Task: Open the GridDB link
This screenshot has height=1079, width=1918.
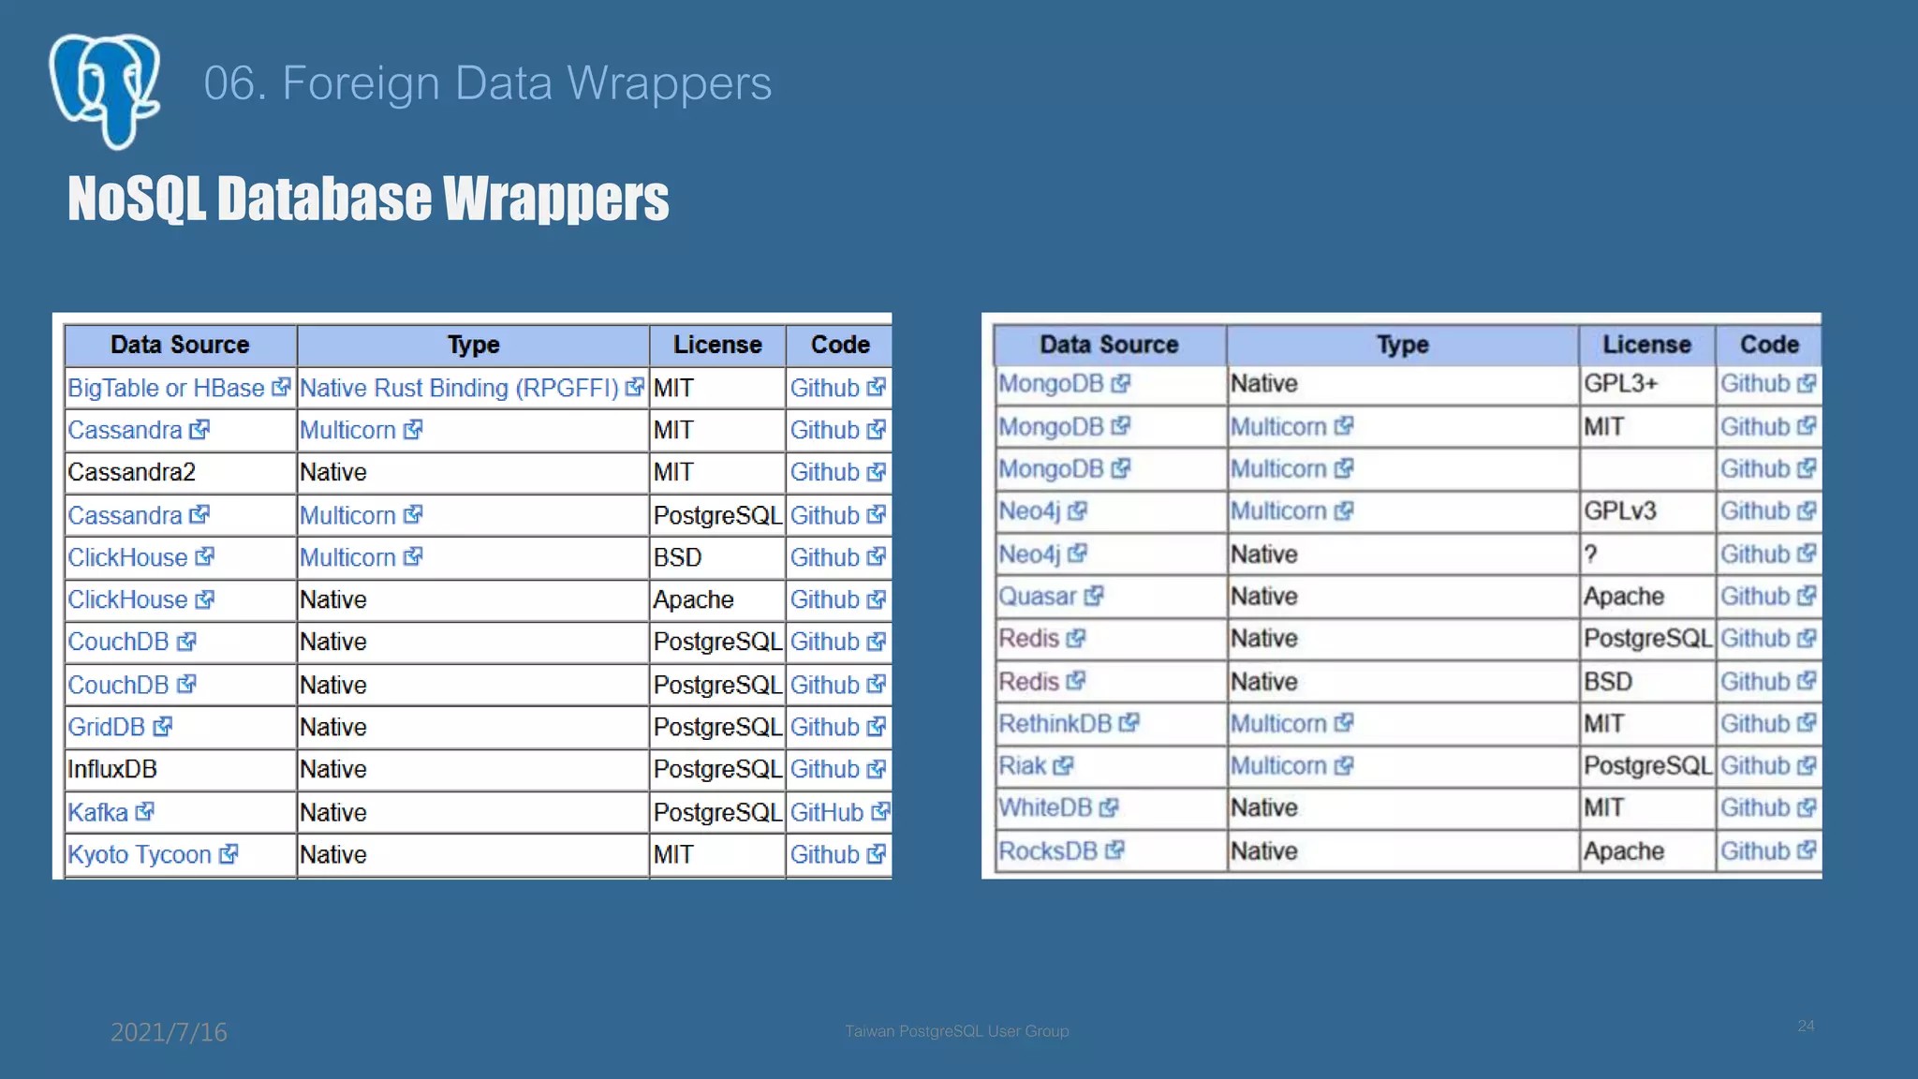Action: [106, 727]
